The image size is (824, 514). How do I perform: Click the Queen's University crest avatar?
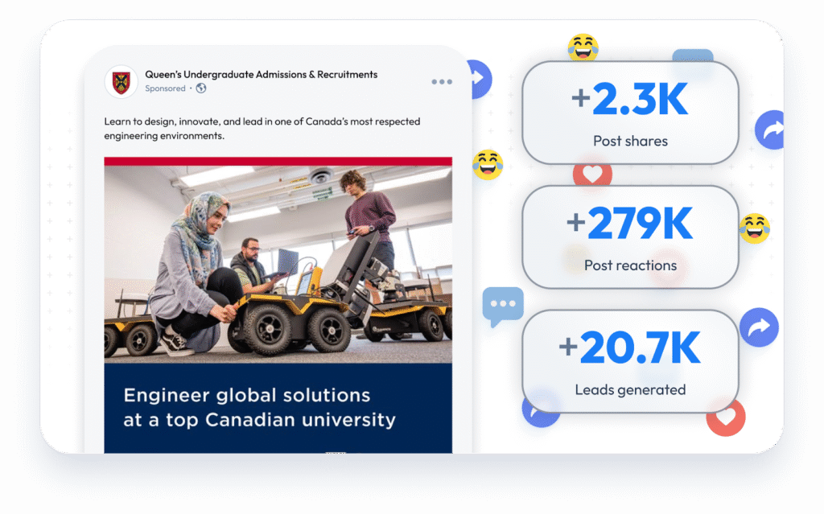[121, 82]
